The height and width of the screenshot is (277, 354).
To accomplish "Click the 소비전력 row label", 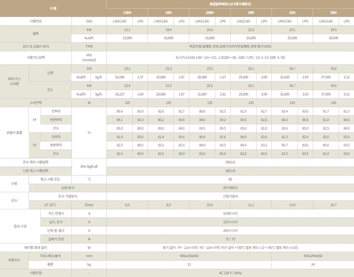I will click(36, 103).
